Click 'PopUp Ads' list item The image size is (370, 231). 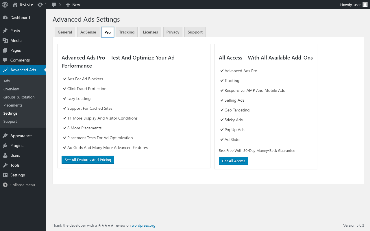point(234,130)
